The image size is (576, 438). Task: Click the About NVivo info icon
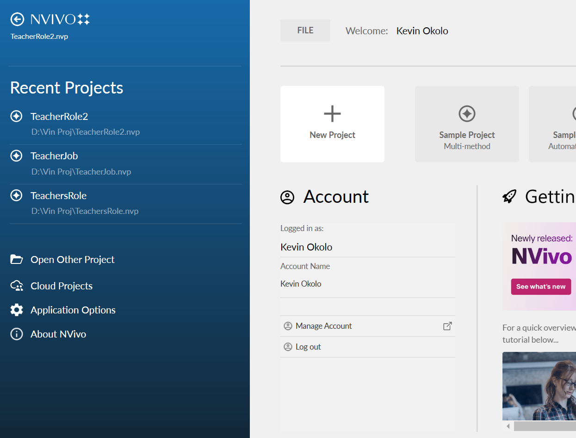(17, 334)
